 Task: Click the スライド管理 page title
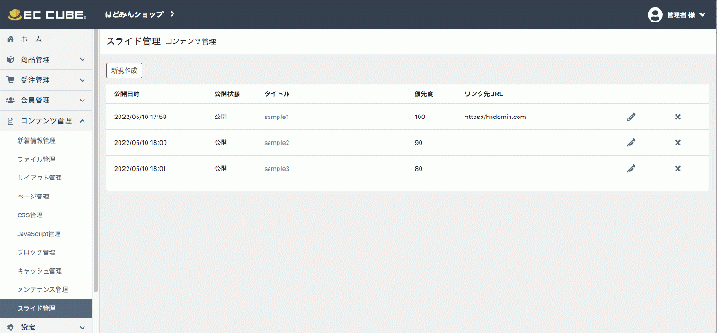click(134, 41)
